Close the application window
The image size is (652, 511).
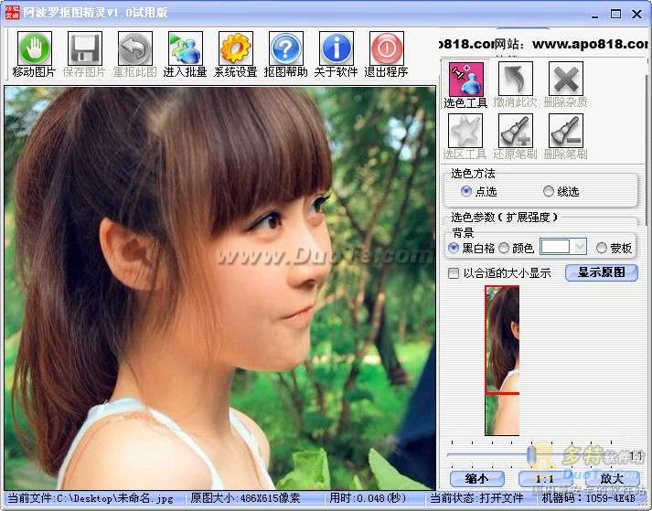coord(636,14)
